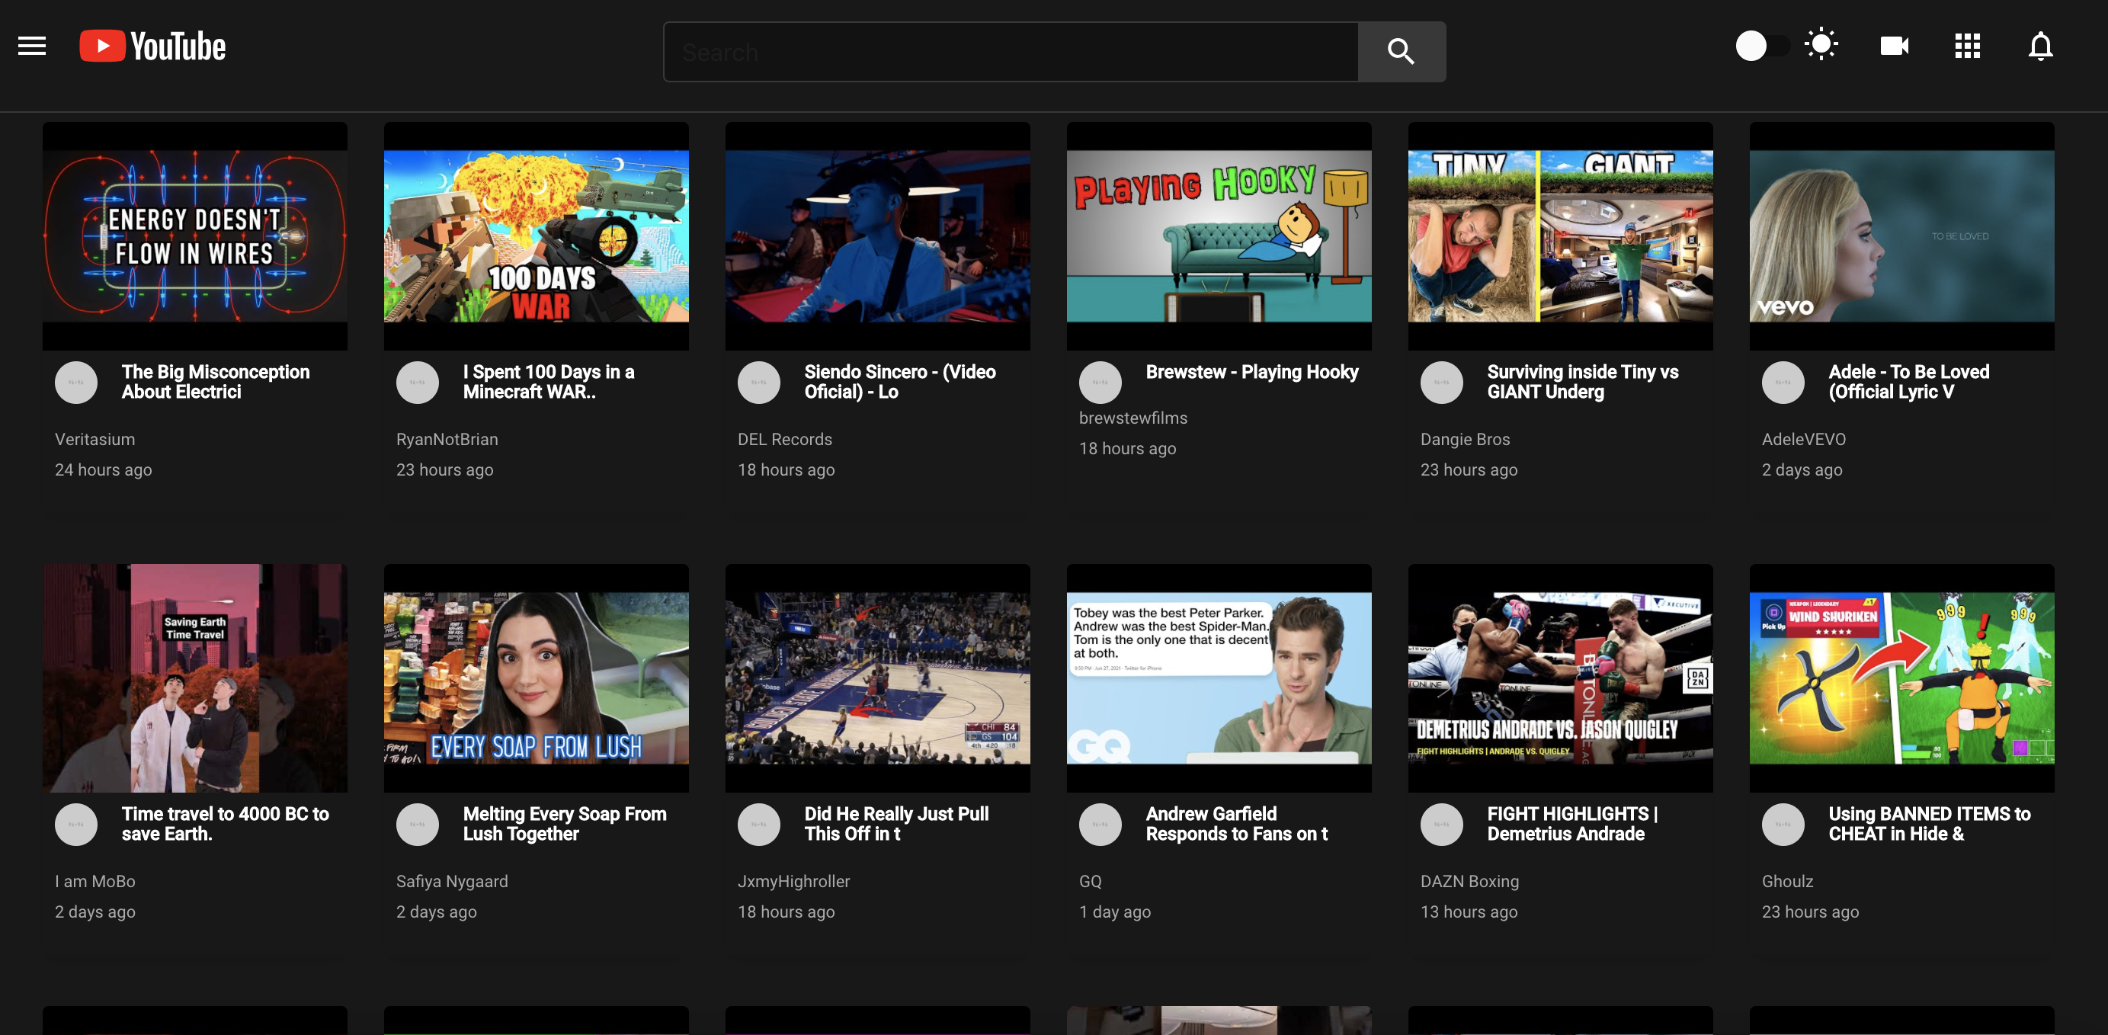Click the video camera upload icon

point(1894,46)
